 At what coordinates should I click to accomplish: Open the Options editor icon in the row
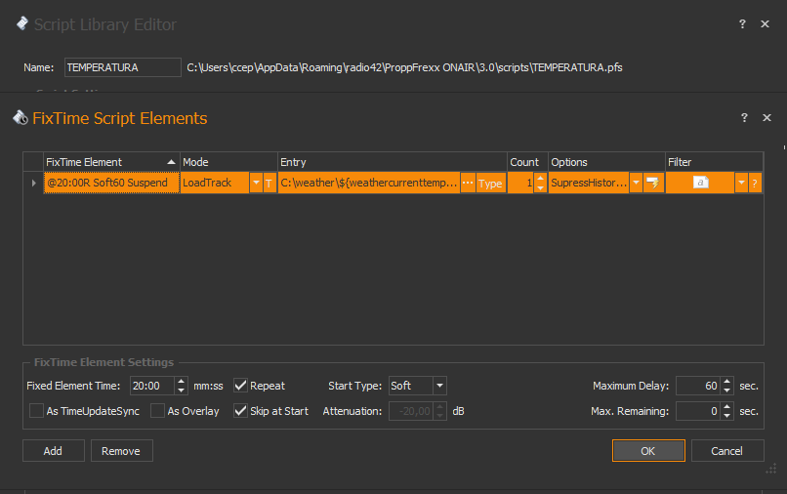[651, 183]
